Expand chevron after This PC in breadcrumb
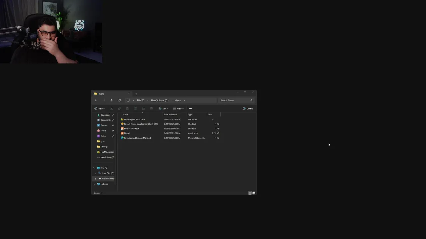 [148, 100]
